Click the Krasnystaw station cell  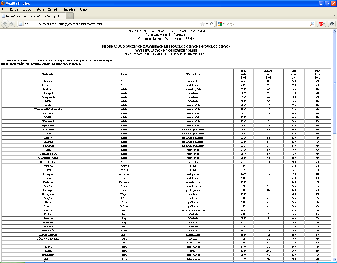click(x=48, y=194)
